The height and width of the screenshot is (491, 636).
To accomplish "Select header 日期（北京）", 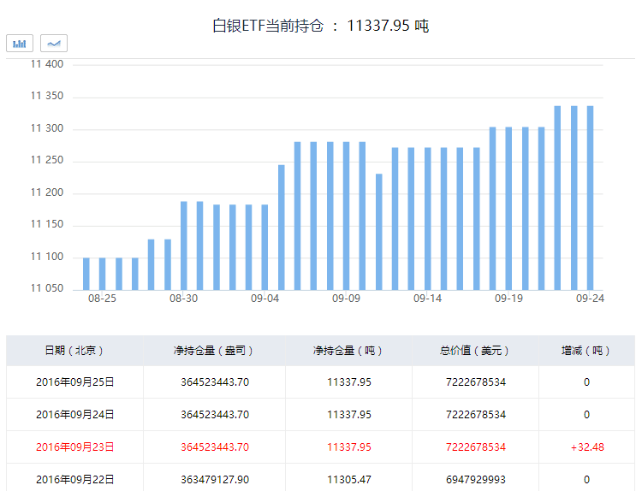I will (x=74, y=351).
